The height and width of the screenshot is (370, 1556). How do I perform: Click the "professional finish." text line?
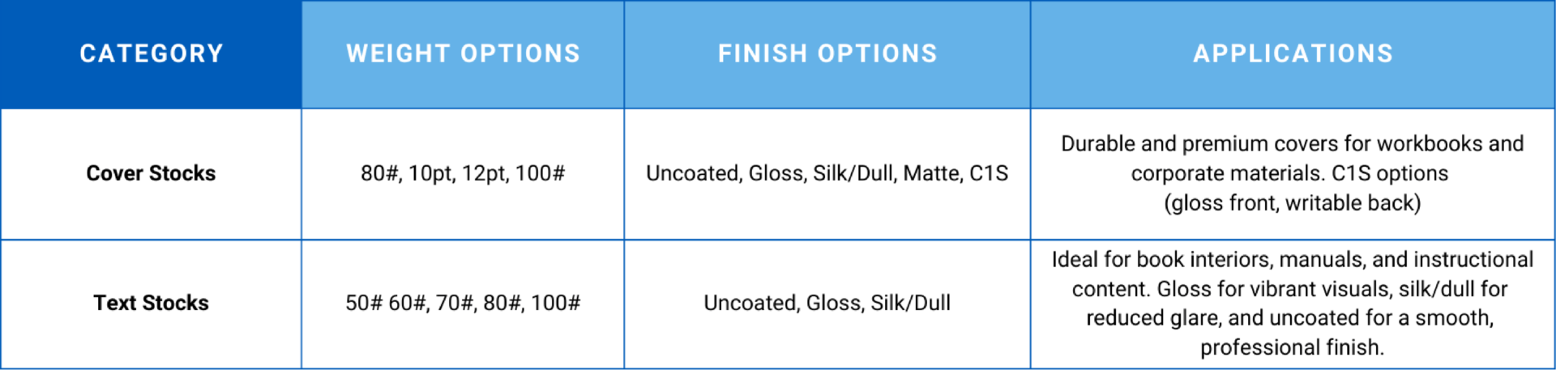click(x=1292, y=348)
